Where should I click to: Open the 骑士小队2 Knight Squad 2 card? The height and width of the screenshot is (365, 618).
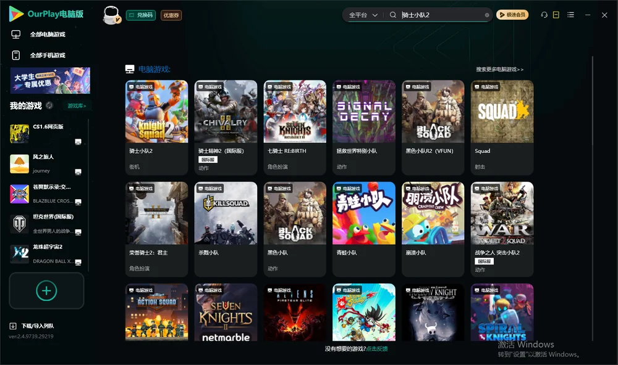[x=156, y=128]
